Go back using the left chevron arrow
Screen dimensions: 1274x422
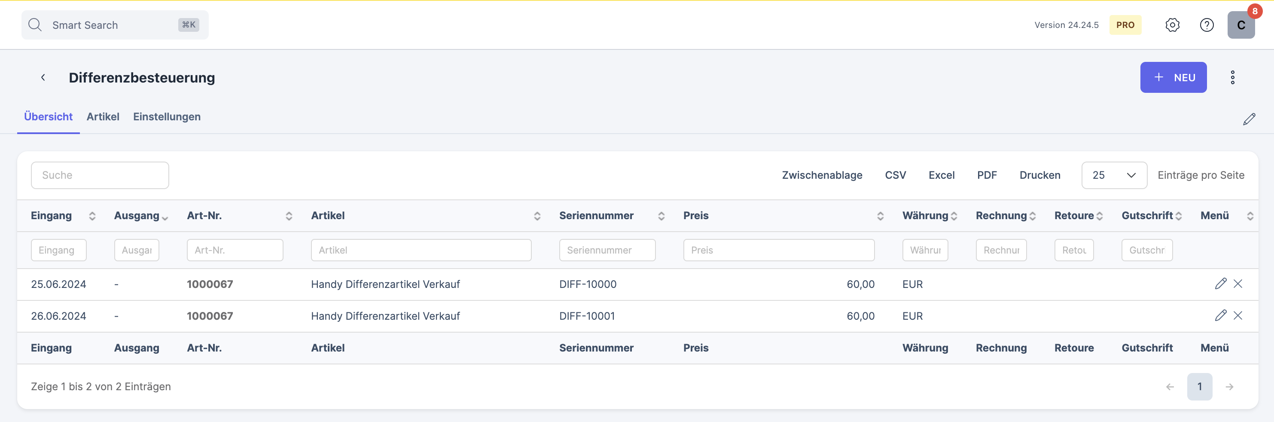[x=43, y=78]
